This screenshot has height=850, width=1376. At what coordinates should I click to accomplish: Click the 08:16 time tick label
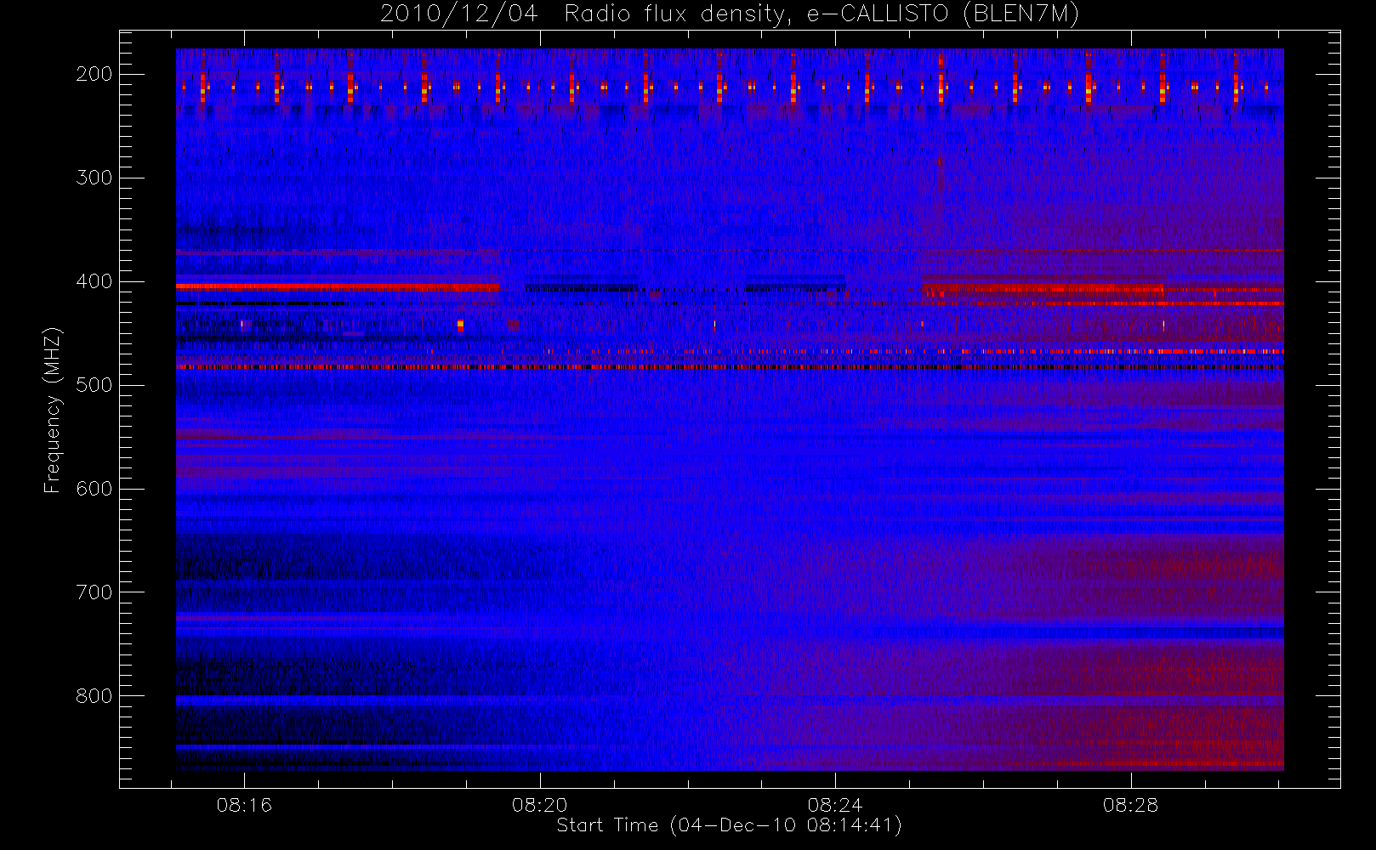(x=244, y=805)
